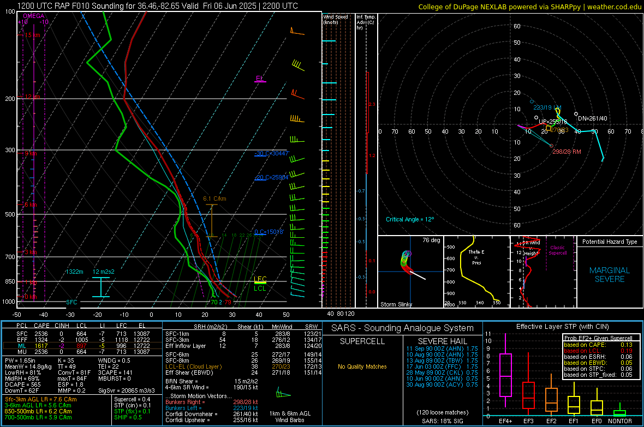The width and height of the screenshot is (644, 427).
Task: Select the EFF parcel row
Action: point(82,340)
